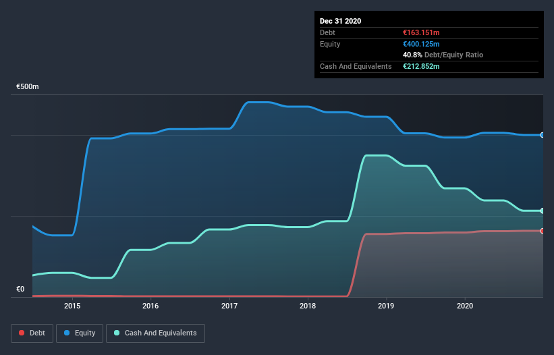The height and width of the screenshot is (355, 554).
Task: Toggle the Equity legend button
Action: tap(80, 333)
